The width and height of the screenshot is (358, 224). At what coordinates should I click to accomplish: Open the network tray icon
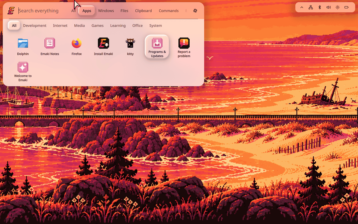311,7
